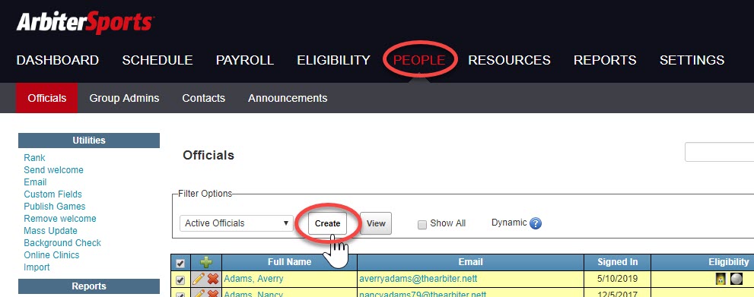Go to the DASHBOARD menu
The width and height of the screenshot is (754, 297).
tap(58, 60)
